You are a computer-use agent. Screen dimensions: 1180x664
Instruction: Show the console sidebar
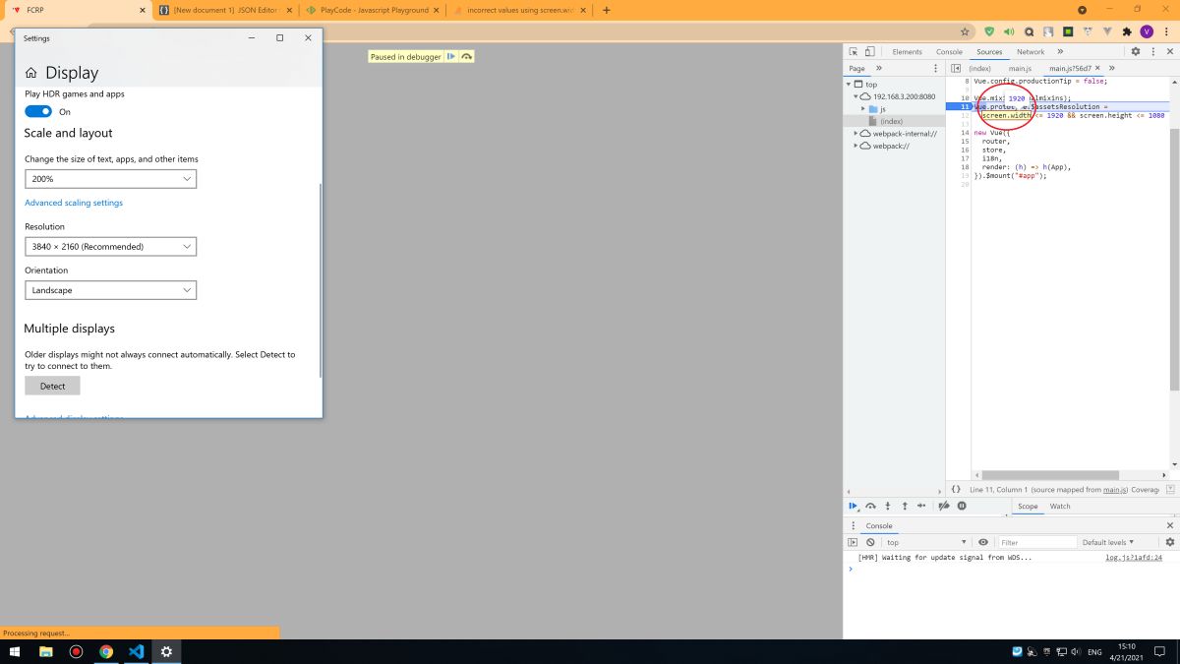[854, 542]
